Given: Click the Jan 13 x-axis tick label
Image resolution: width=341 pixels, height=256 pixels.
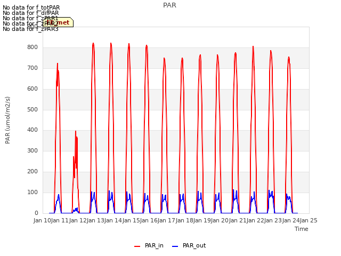Looking at the screenshot, I should pos(95,220).
